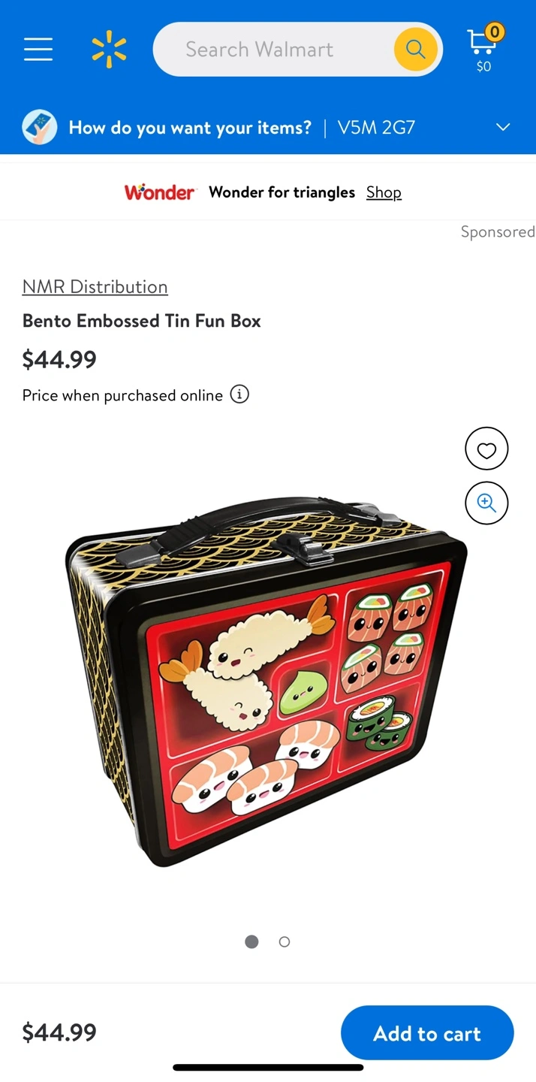Click the yellow search magnifier button
This screenshot has width=536, height=1082.
[415, 50]
